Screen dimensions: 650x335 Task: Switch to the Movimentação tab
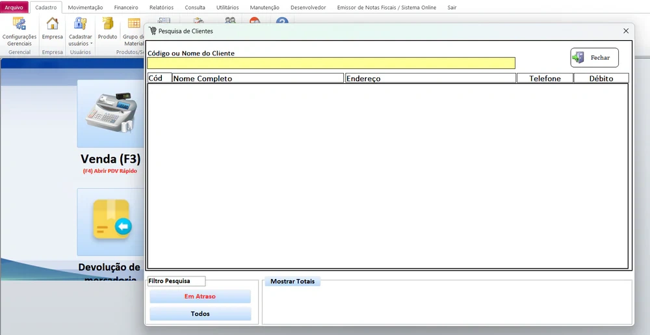[x=85, y=7]
